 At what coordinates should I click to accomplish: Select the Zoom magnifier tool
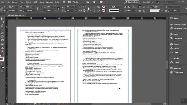click(2, 51)
